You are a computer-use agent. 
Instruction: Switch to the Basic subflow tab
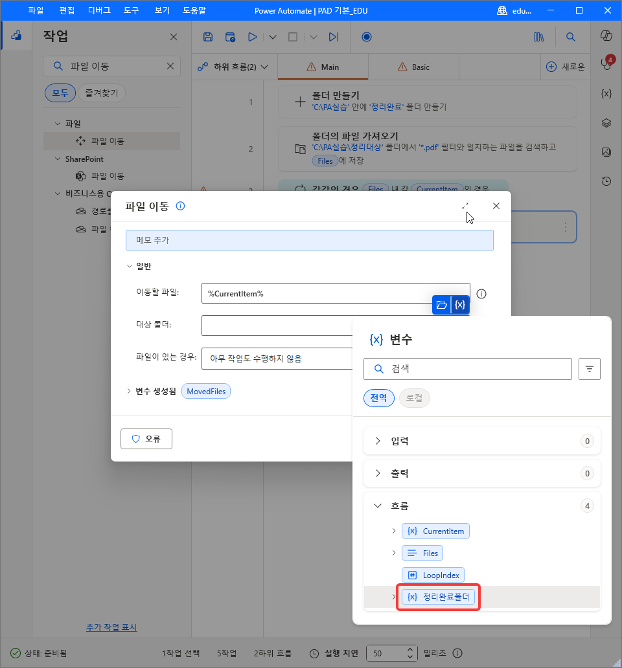[x=413, y=67]
